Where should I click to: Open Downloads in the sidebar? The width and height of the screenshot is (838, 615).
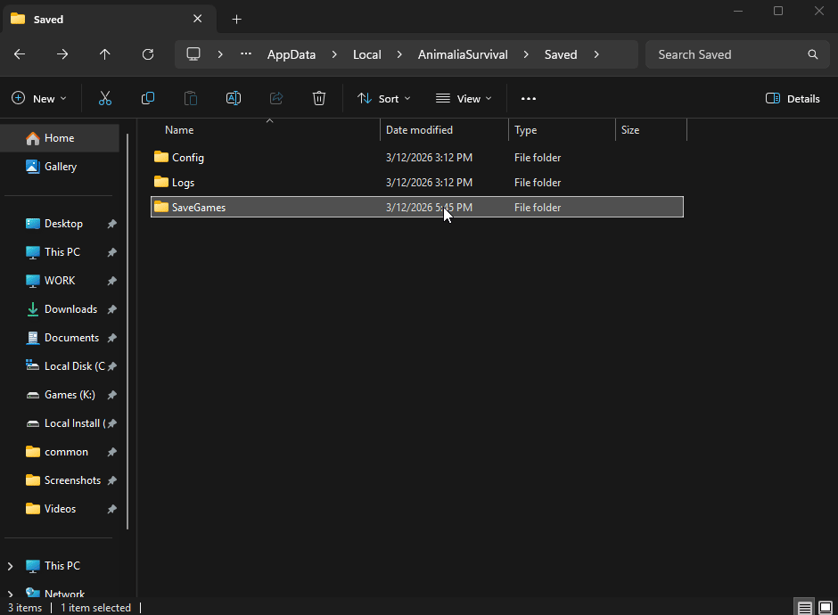click(70, 309)
